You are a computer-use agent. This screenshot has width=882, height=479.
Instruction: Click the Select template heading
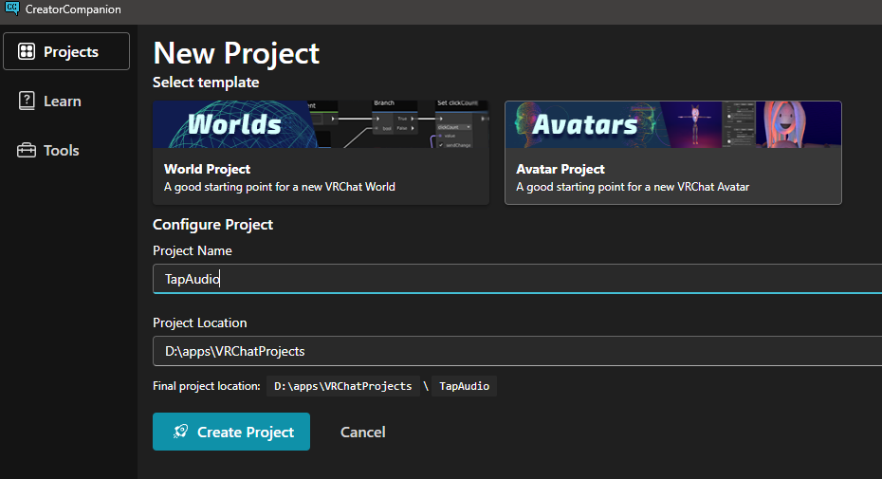pos(206,83)
